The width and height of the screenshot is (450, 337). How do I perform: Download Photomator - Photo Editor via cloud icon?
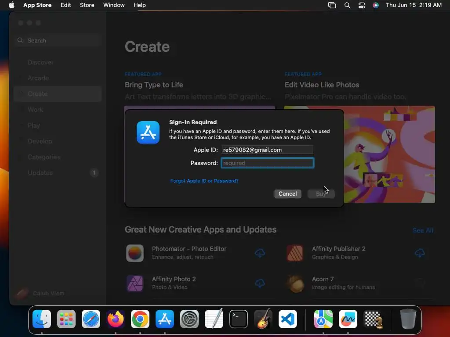pyautogui.click(x=260, y=253)
